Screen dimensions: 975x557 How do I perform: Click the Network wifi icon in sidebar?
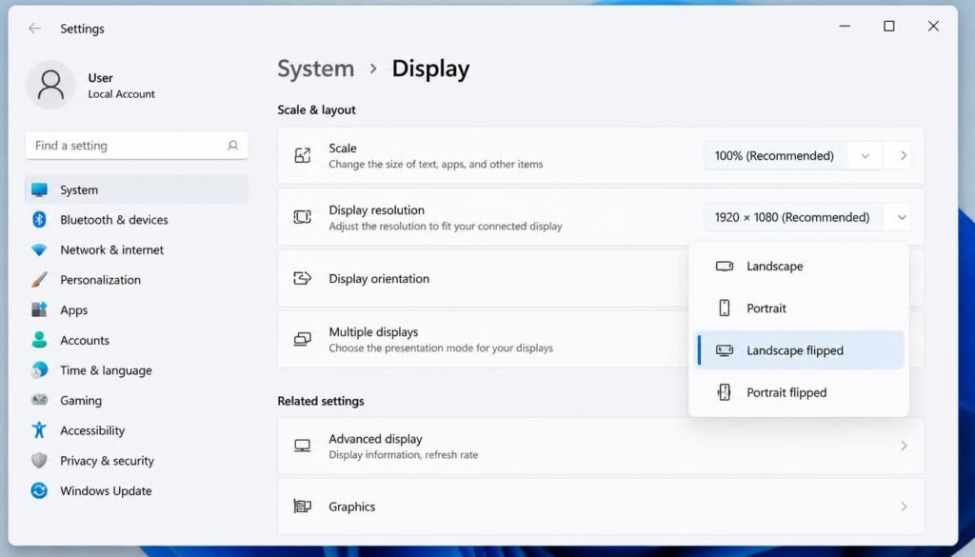pos(39,249)
